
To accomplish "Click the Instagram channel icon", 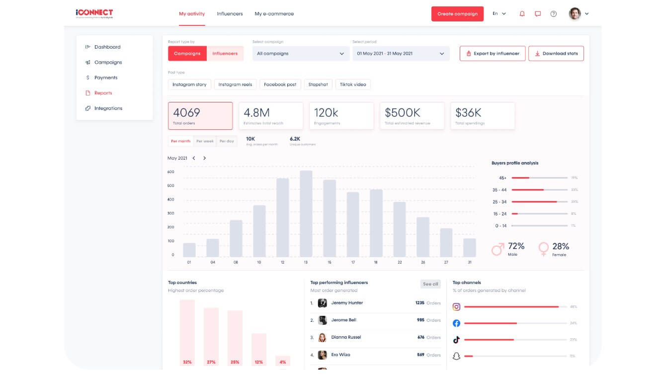I will [x=456, y=307].
